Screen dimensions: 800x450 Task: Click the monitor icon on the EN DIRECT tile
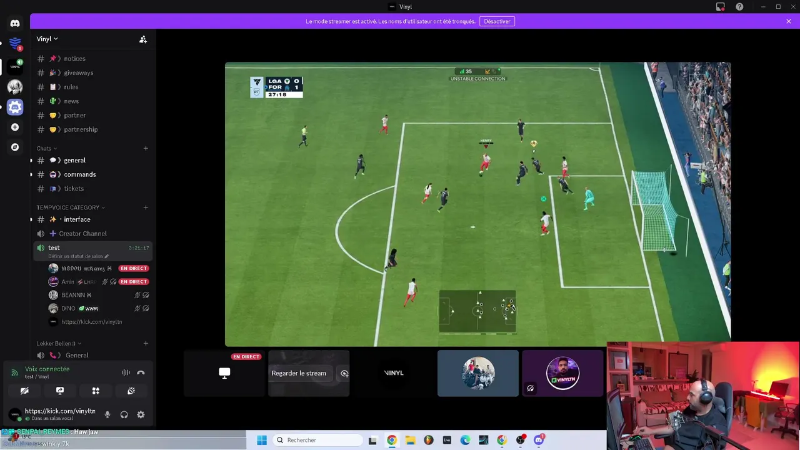tap(224, 373)
